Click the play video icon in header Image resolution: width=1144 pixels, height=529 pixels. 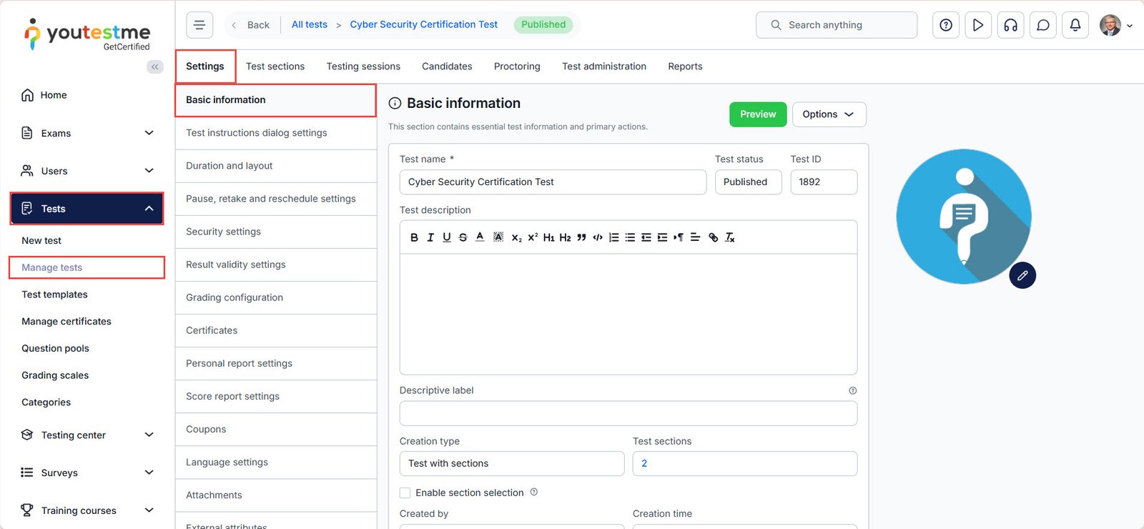[978, 25]
